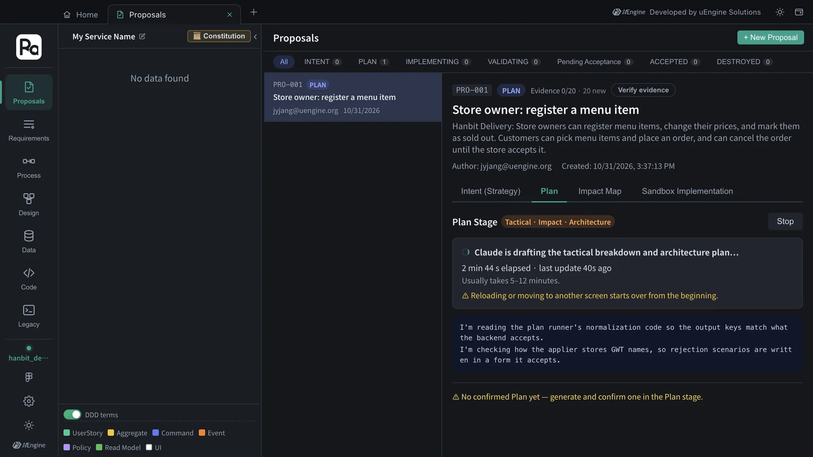Click the window layout icon at top right

pyautogui.click(x=799, y=12)
